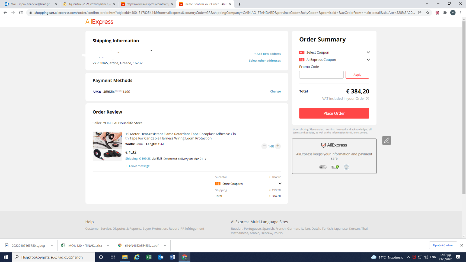Switch to aliexpress.com/camp tab
Screen dimensions: 466x262
click(x=147, y=4)
